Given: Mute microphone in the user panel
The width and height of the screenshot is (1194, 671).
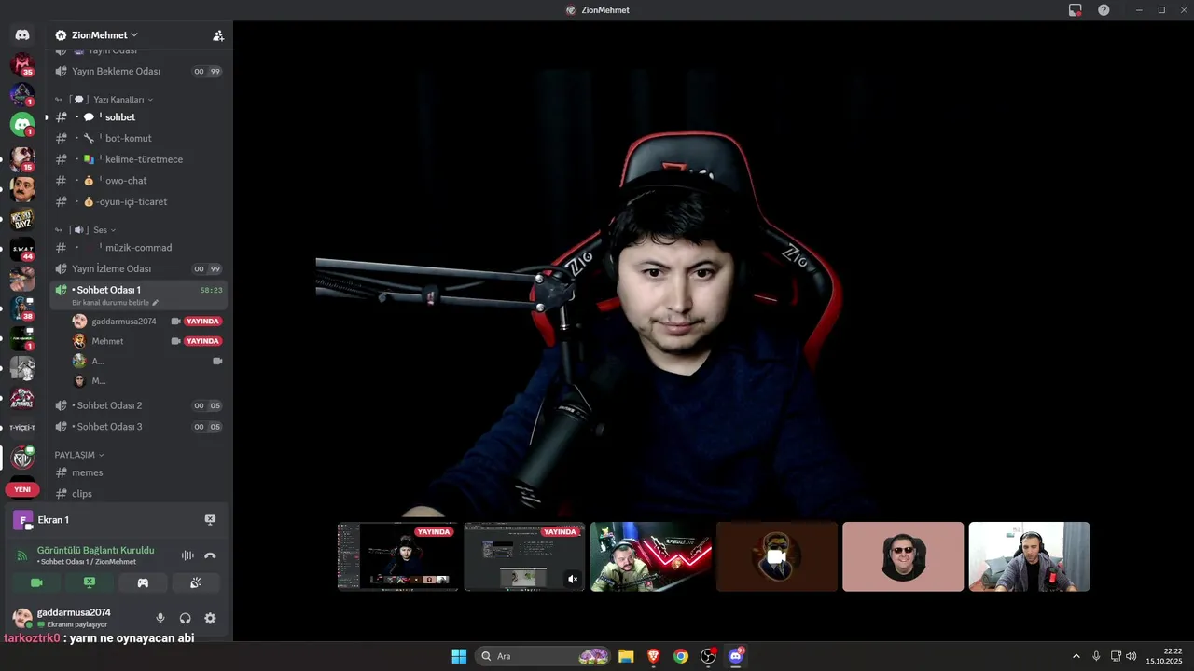Looking at the screenshot, I should coord(160,618).
